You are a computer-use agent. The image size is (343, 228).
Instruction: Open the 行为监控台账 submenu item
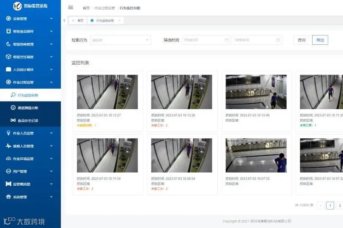(30, 95)
